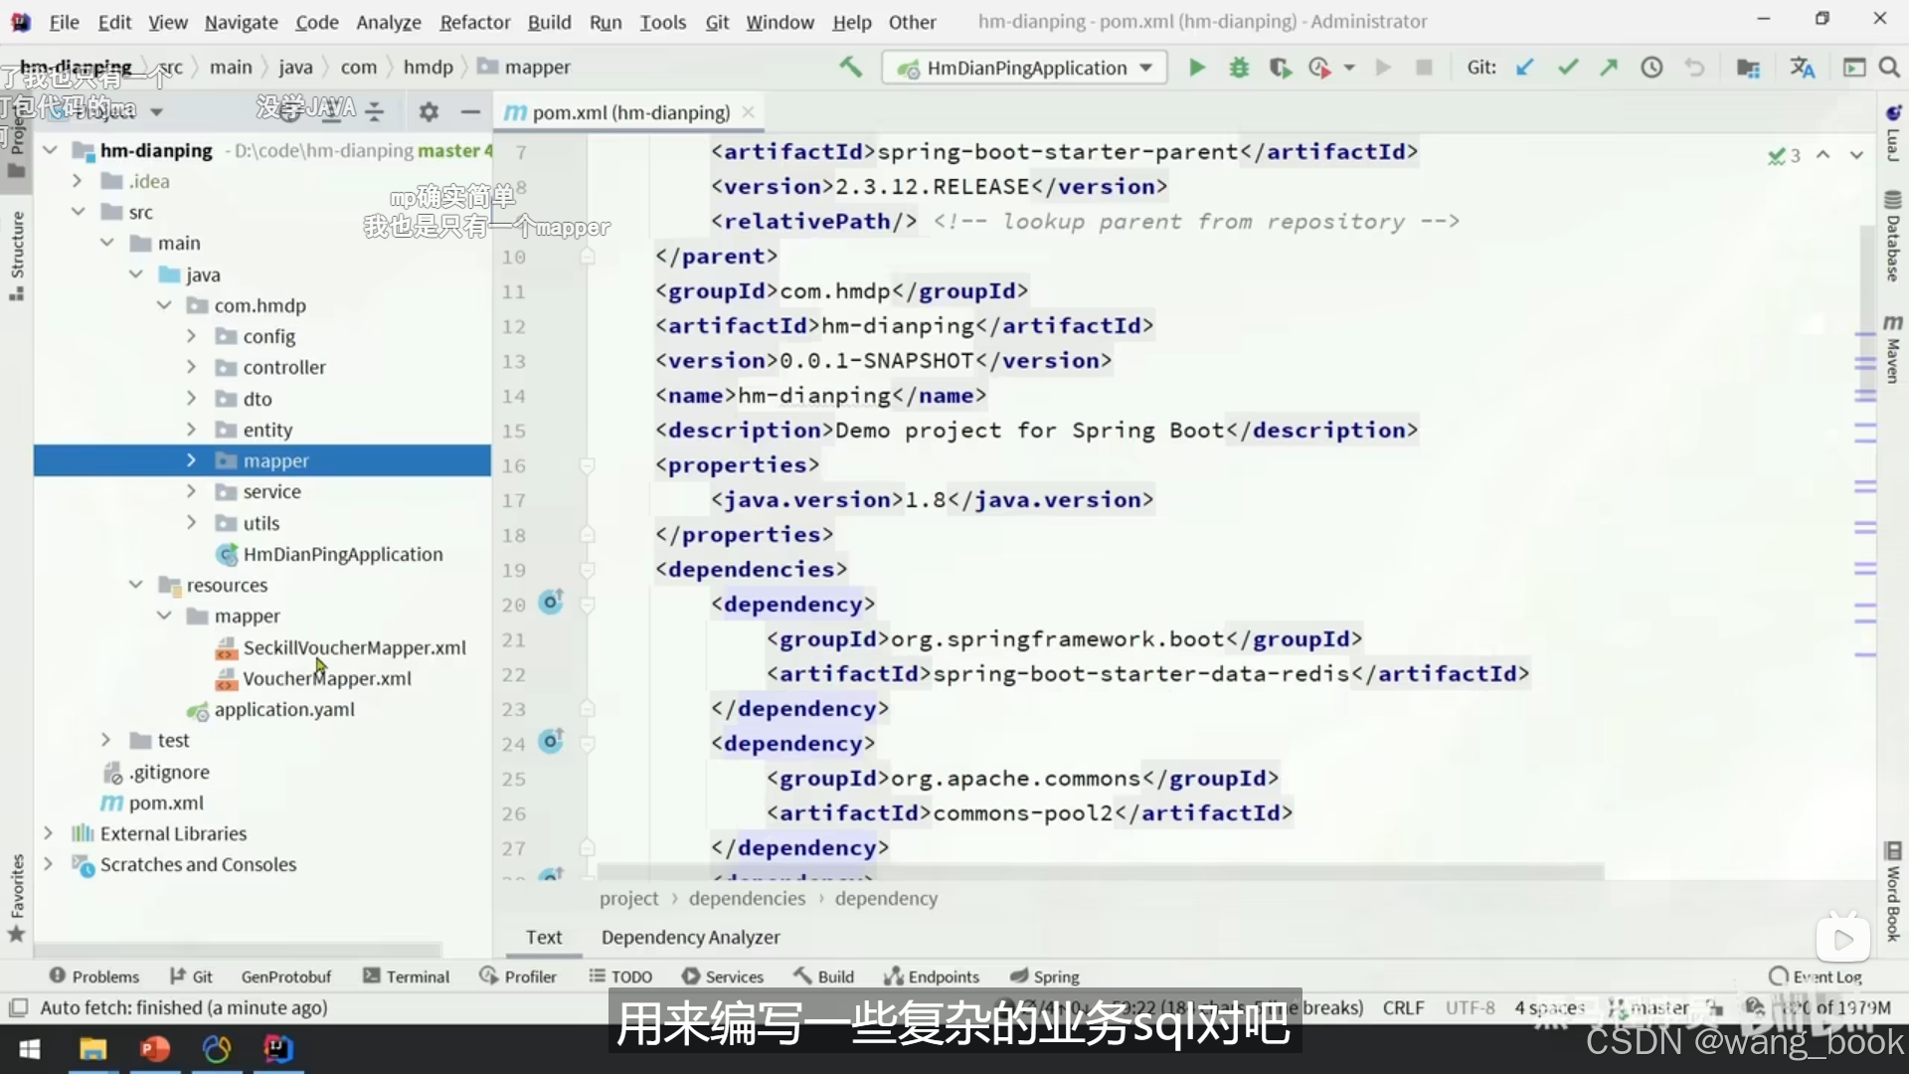The image size is (1909, 1074).
Task: Open HmDianPingApplication run configuration dropdown
Action: (x=1024, y=68)
